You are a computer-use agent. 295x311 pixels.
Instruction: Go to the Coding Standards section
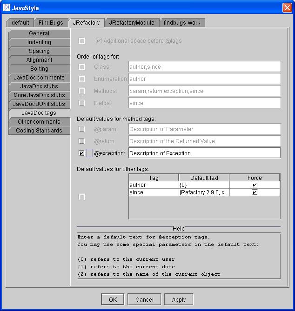click(39, 131)
